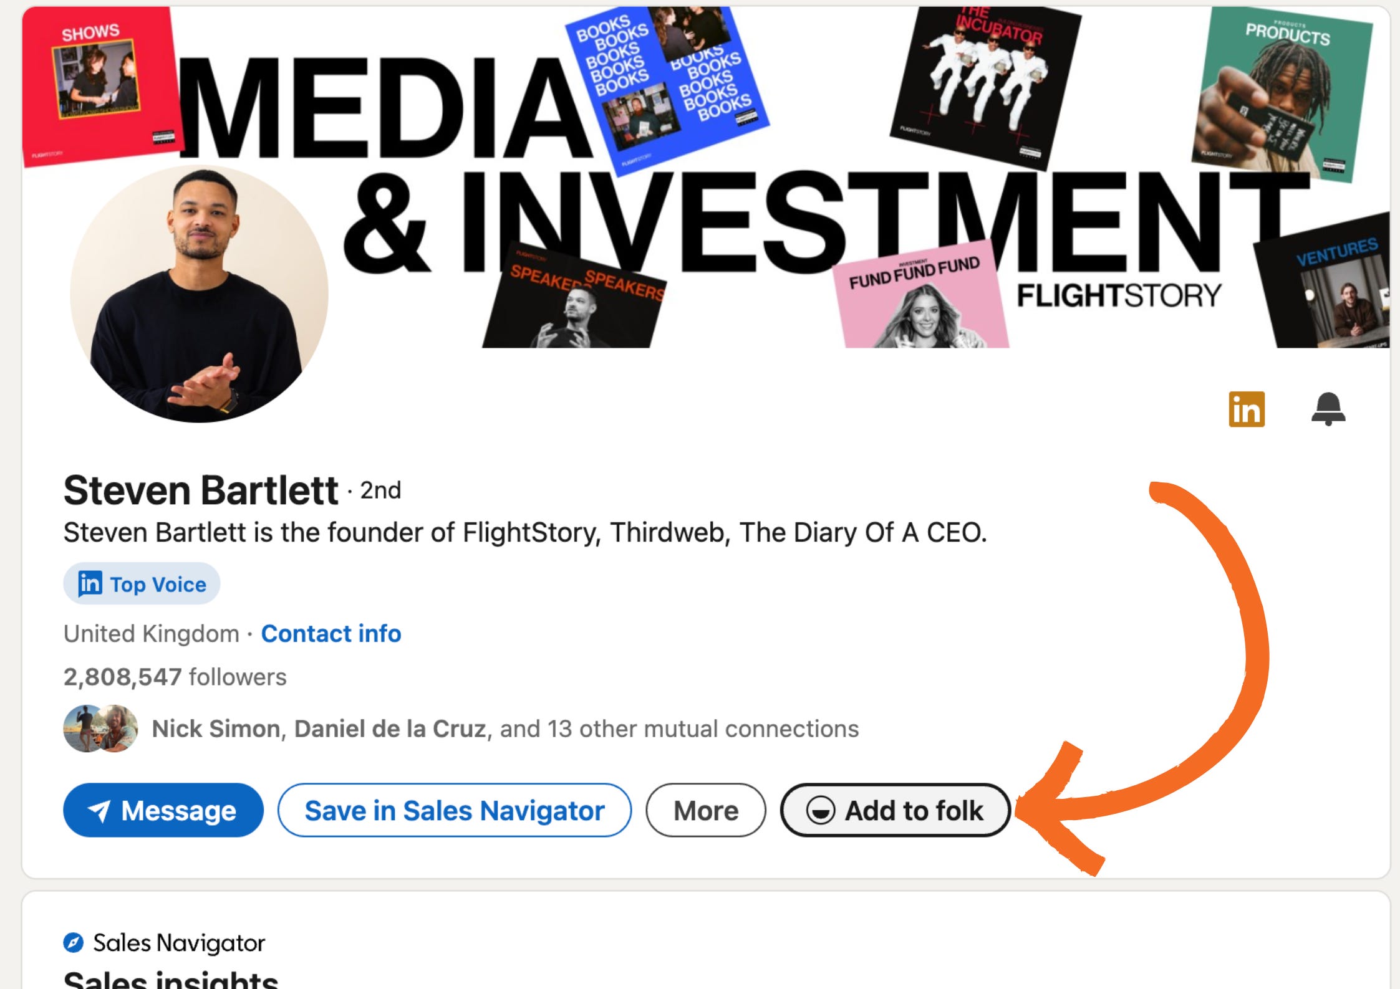Viewport: 1400px width, 989px height.
Task: Click the 2,808,547 followers count
Action: click(x=175, y=677)
